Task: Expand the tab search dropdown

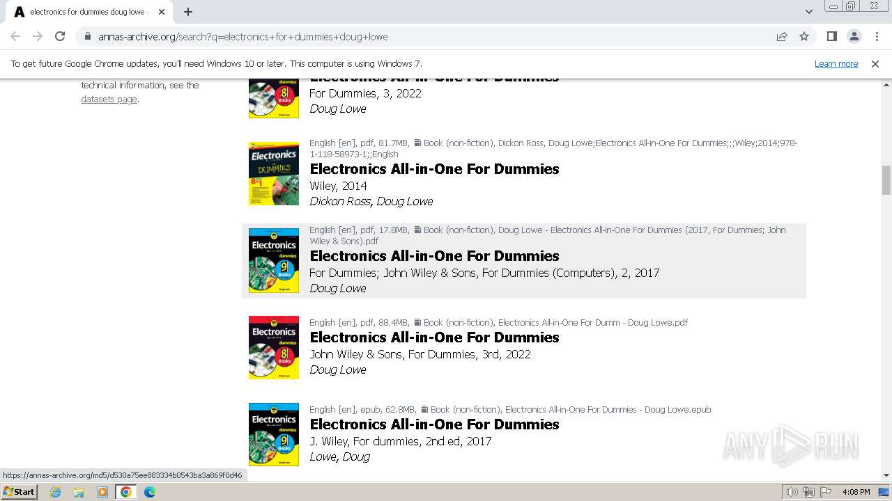Action: tap(808, 12)
